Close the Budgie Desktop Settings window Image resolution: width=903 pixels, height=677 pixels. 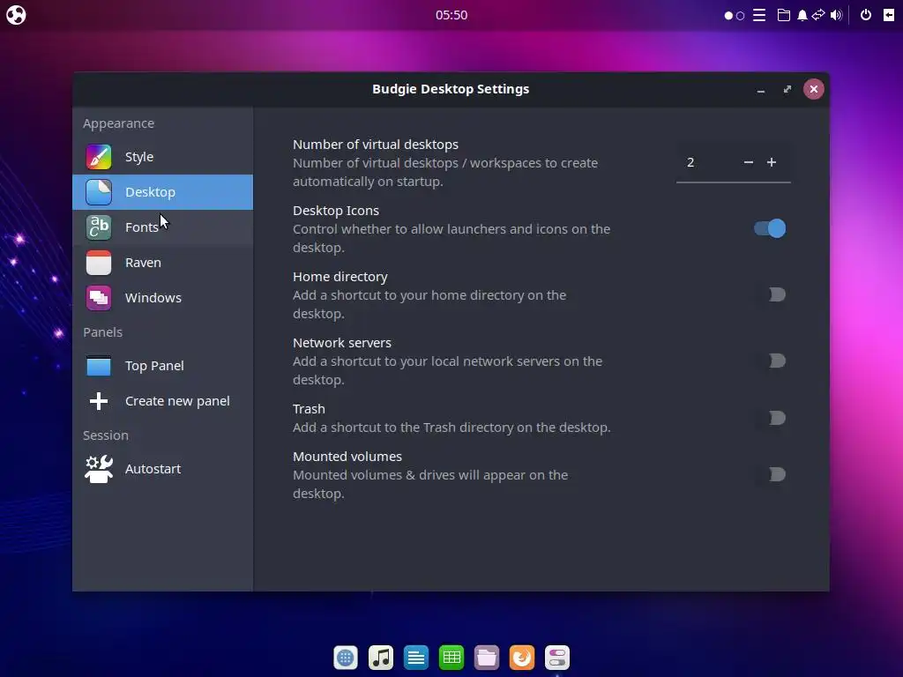coord(814,89)
